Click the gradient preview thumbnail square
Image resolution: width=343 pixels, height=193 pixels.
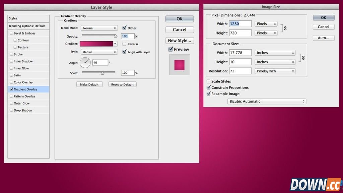pyautogui.click(x=180, y=65)
